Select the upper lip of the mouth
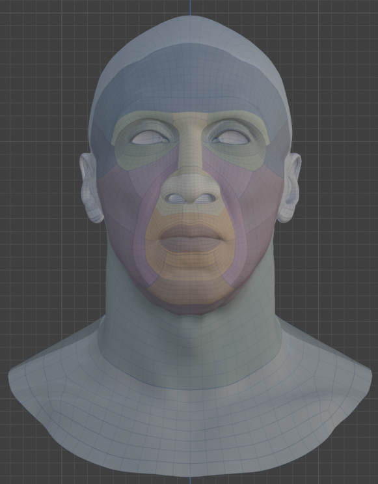This screenshot has width=378, height=484. pos(190,231)
